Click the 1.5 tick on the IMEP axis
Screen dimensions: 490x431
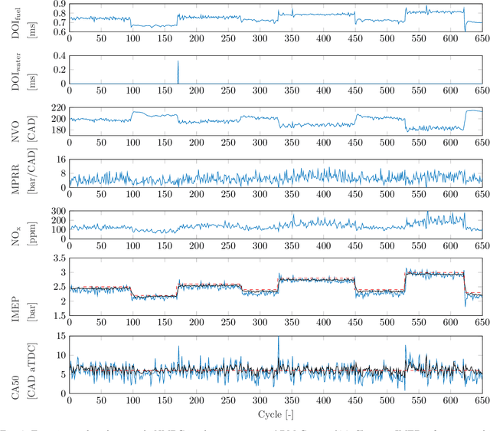click(60, 315)
